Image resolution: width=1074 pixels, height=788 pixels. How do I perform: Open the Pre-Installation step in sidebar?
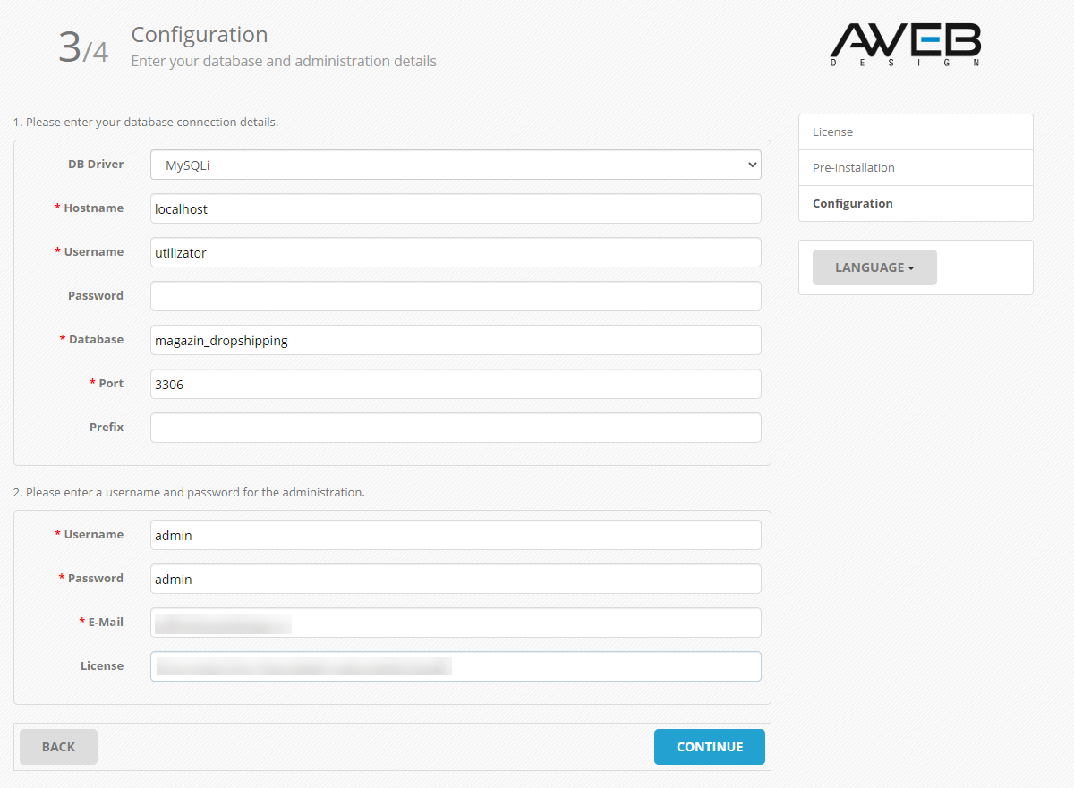tap(915, 168)
